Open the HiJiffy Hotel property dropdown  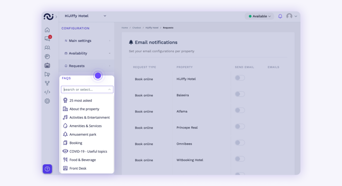click(85, 16)
